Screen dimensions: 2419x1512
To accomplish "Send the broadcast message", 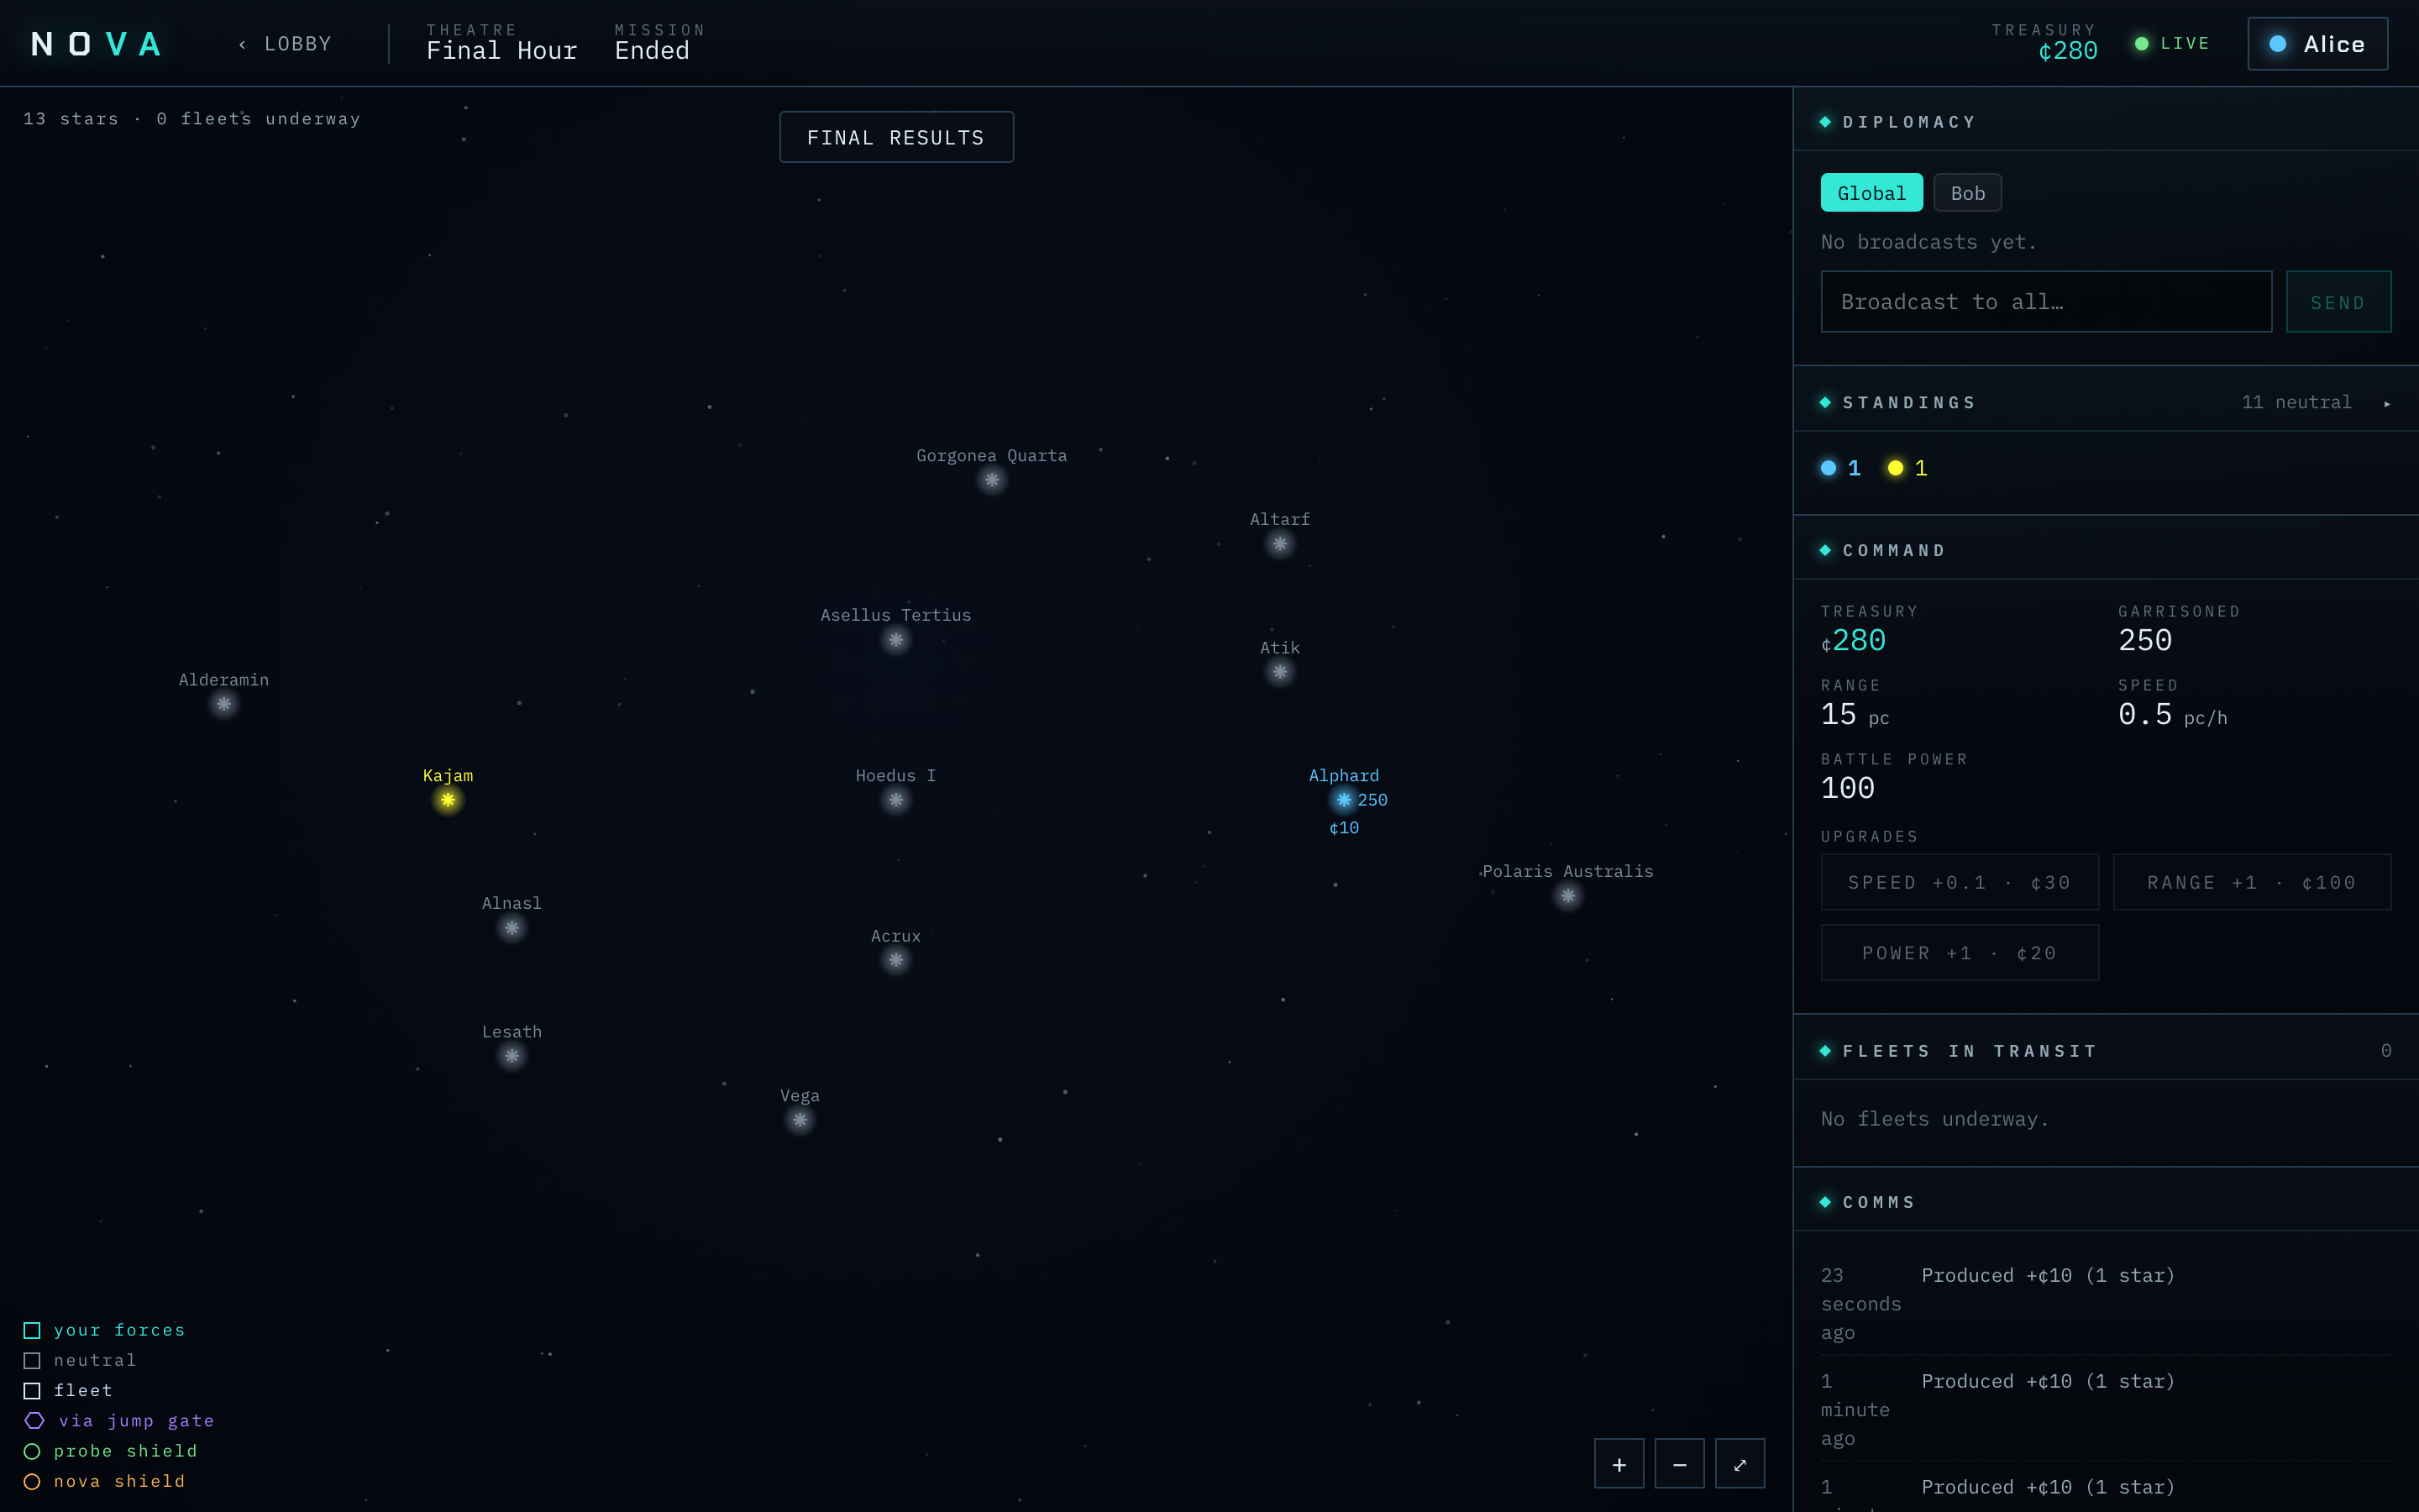I will (x=2338, y=302).
